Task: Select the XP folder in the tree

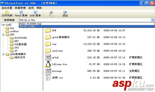Action: coord(16,51)
